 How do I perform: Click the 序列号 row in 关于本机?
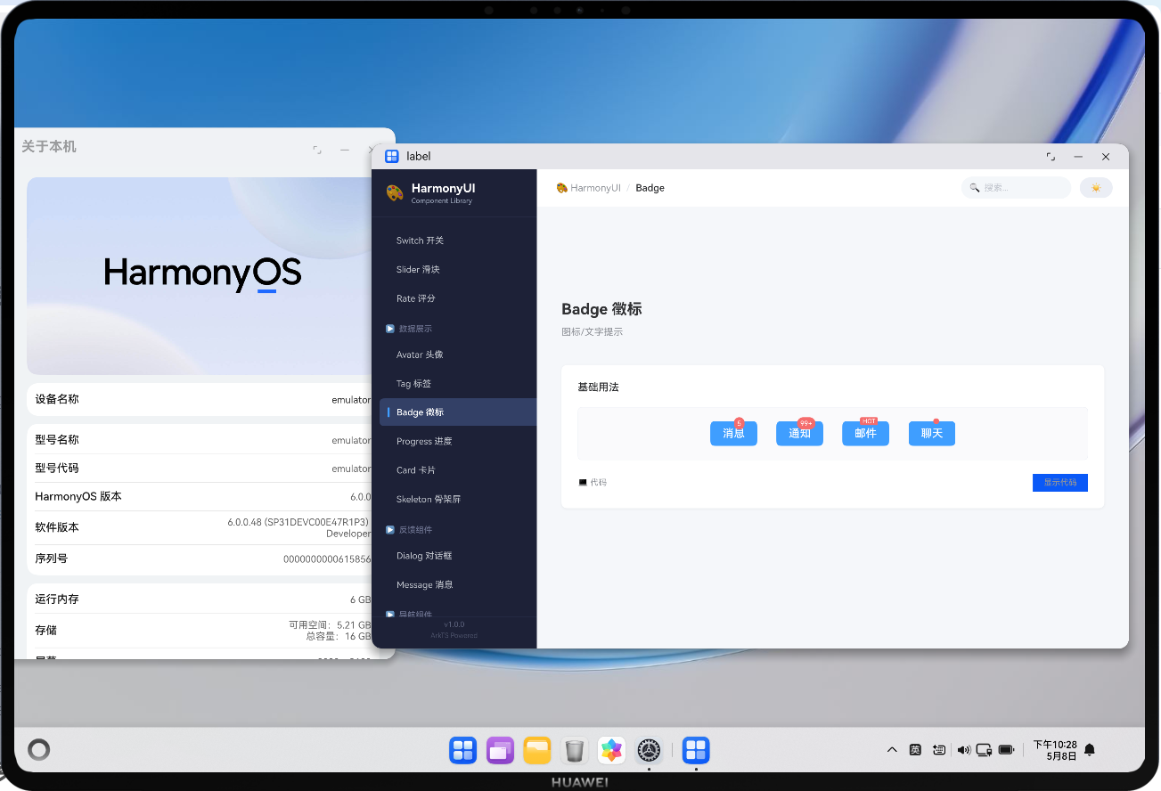[202, 559]
